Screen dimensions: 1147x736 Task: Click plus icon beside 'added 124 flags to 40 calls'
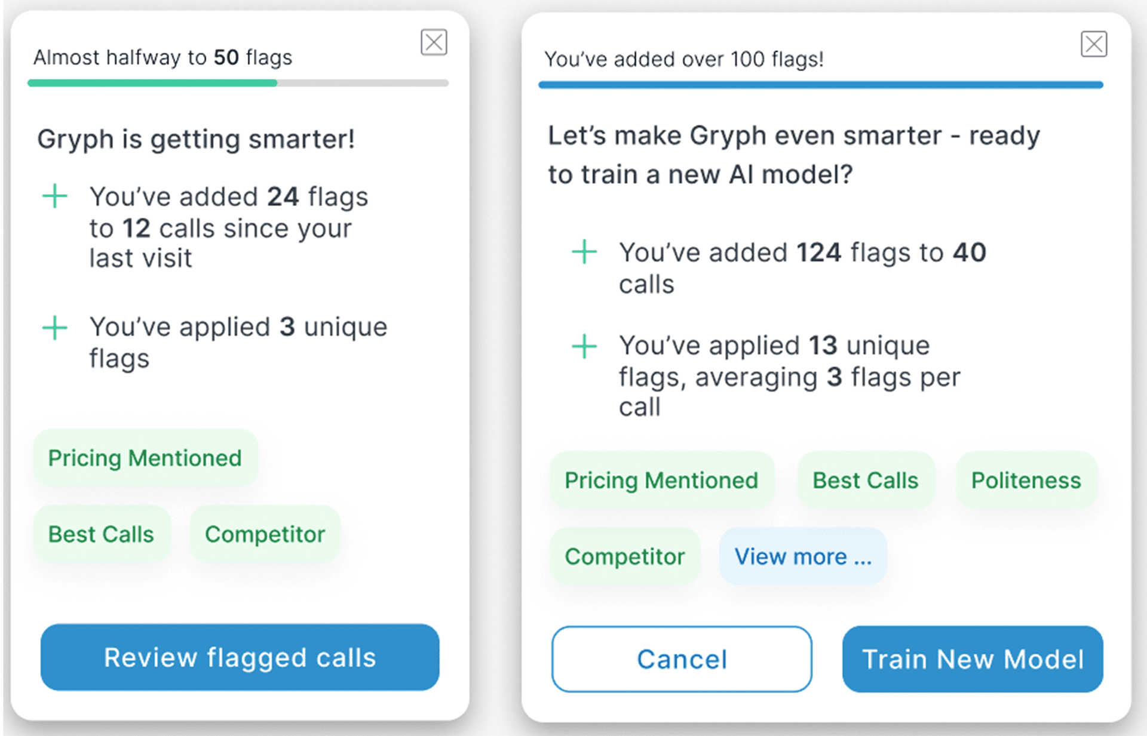pyautogui.click(x=584, y=252)
